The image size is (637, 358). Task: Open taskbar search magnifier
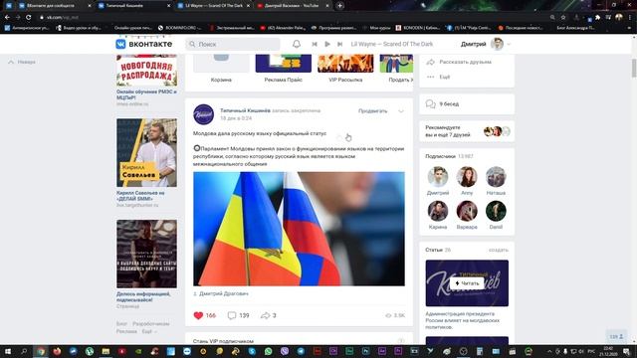(24, 351)
